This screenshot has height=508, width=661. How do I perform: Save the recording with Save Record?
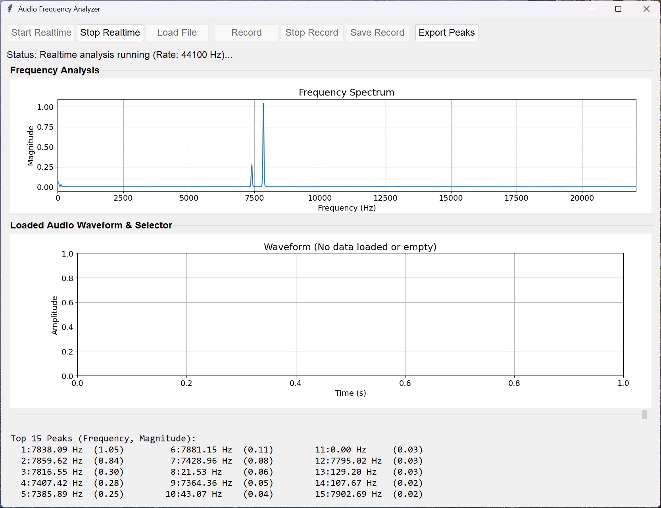(377, 33)
